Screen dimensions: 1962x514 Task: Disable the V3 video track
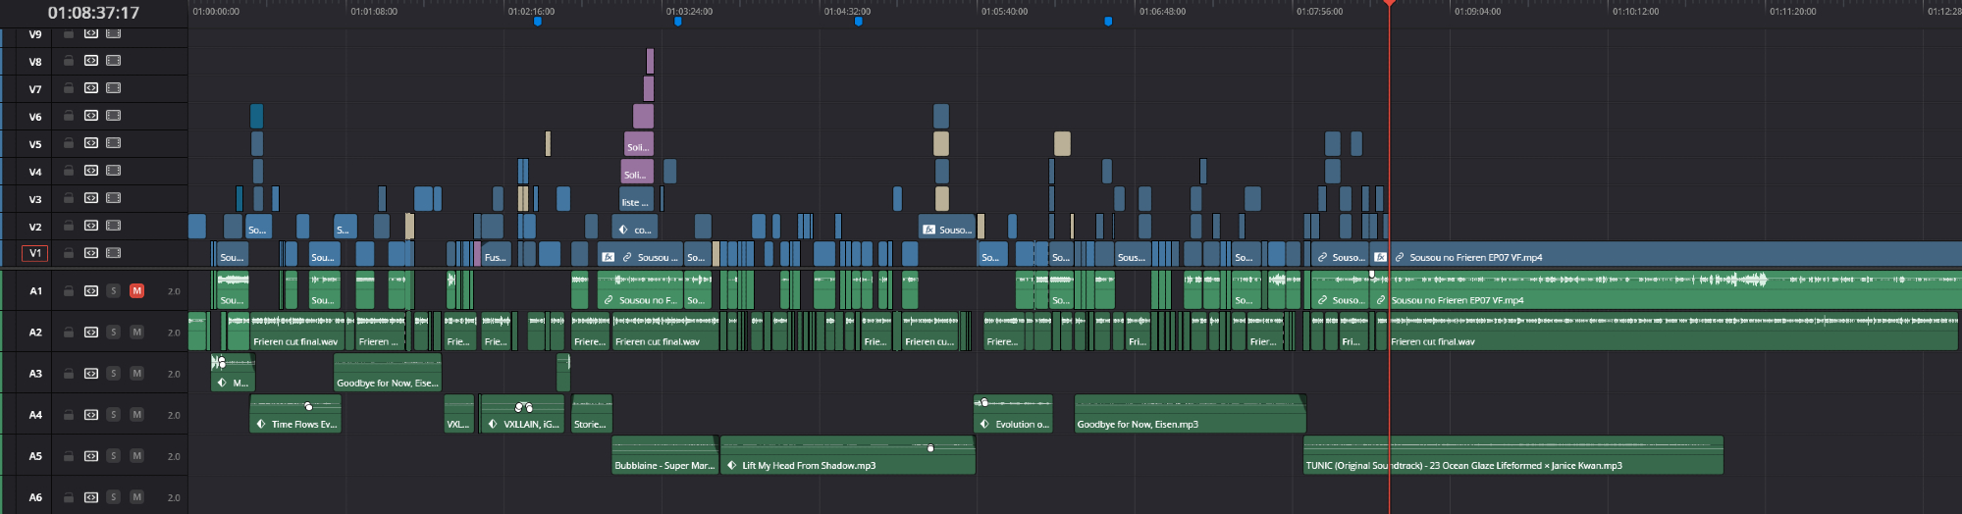pyautogui.click(x=114, y=198)
